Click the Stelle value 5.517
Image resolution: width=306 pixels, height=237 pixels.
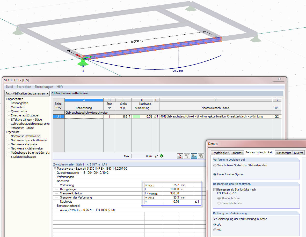(x=123, y=116)
